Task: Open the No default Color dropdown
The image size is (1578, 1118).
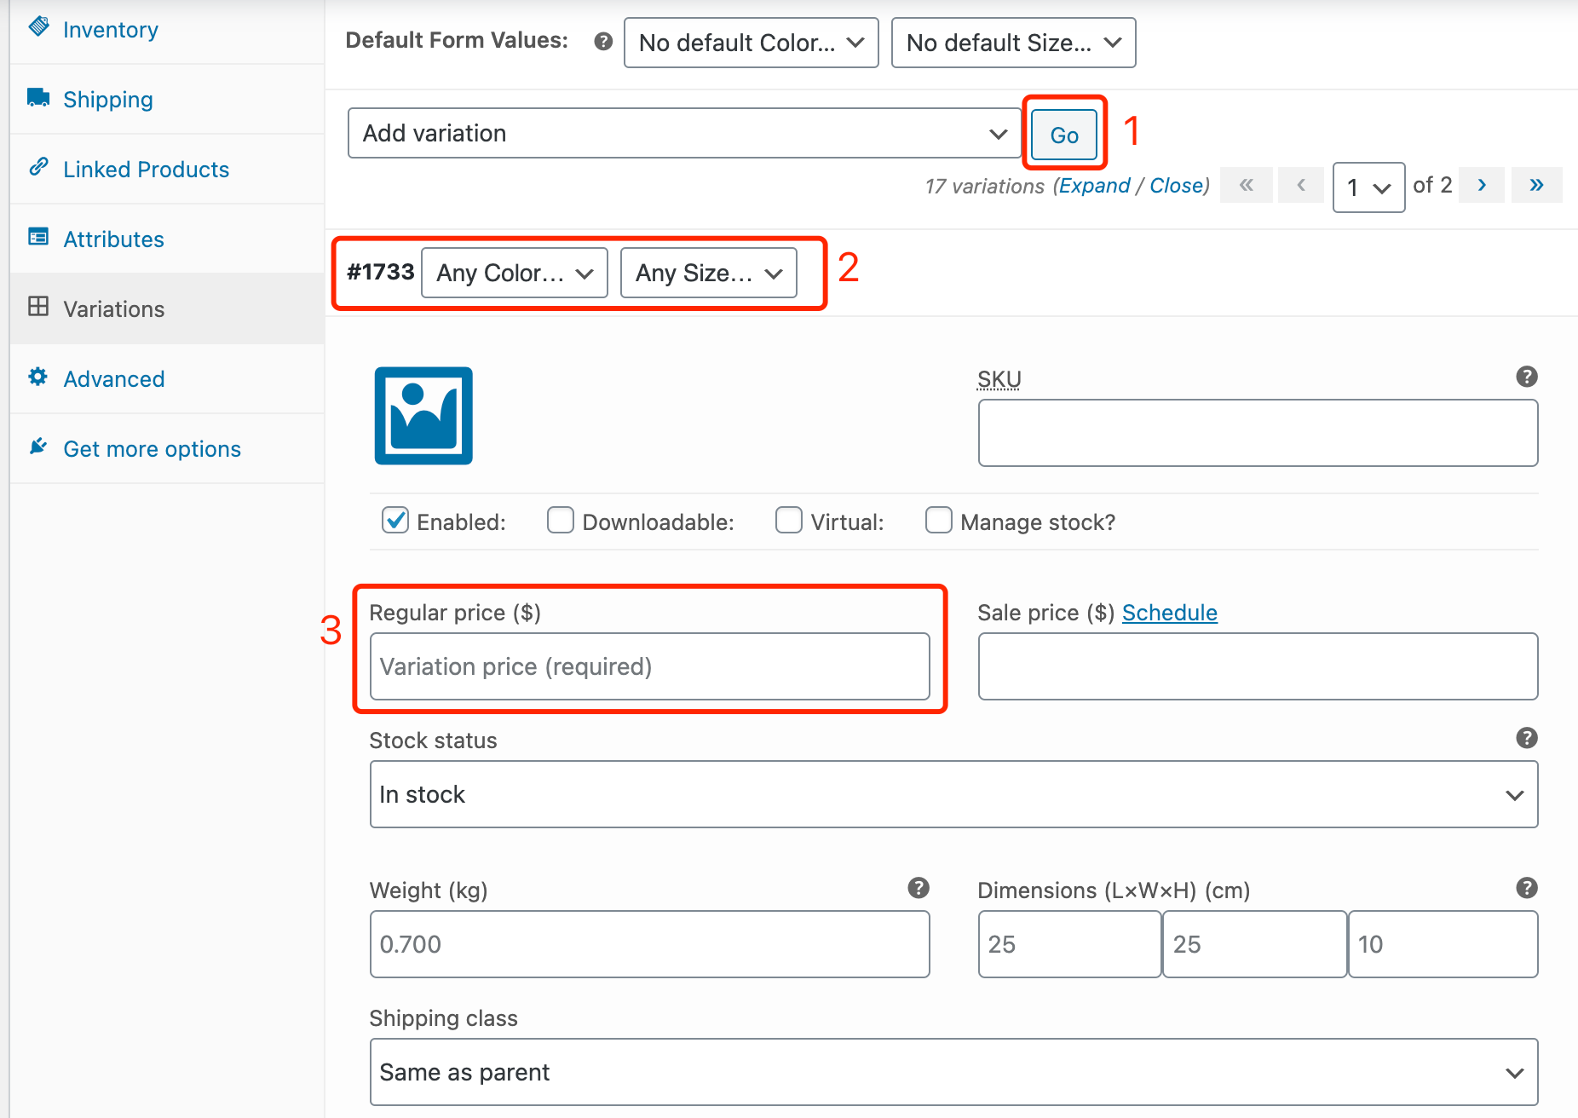Action: coord(752,43)
